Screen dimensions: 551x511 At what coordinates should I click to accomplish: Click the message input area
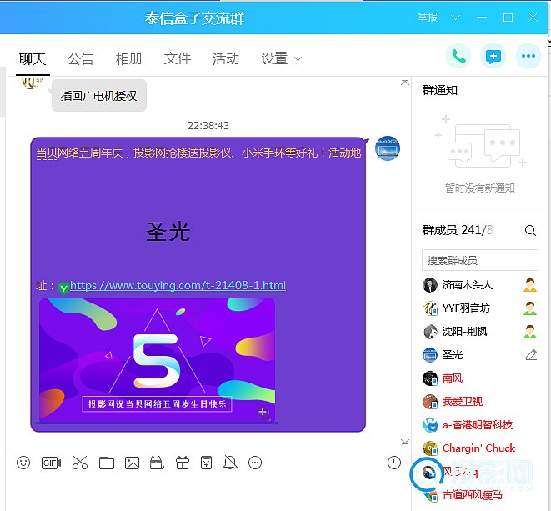coord(208,493)
